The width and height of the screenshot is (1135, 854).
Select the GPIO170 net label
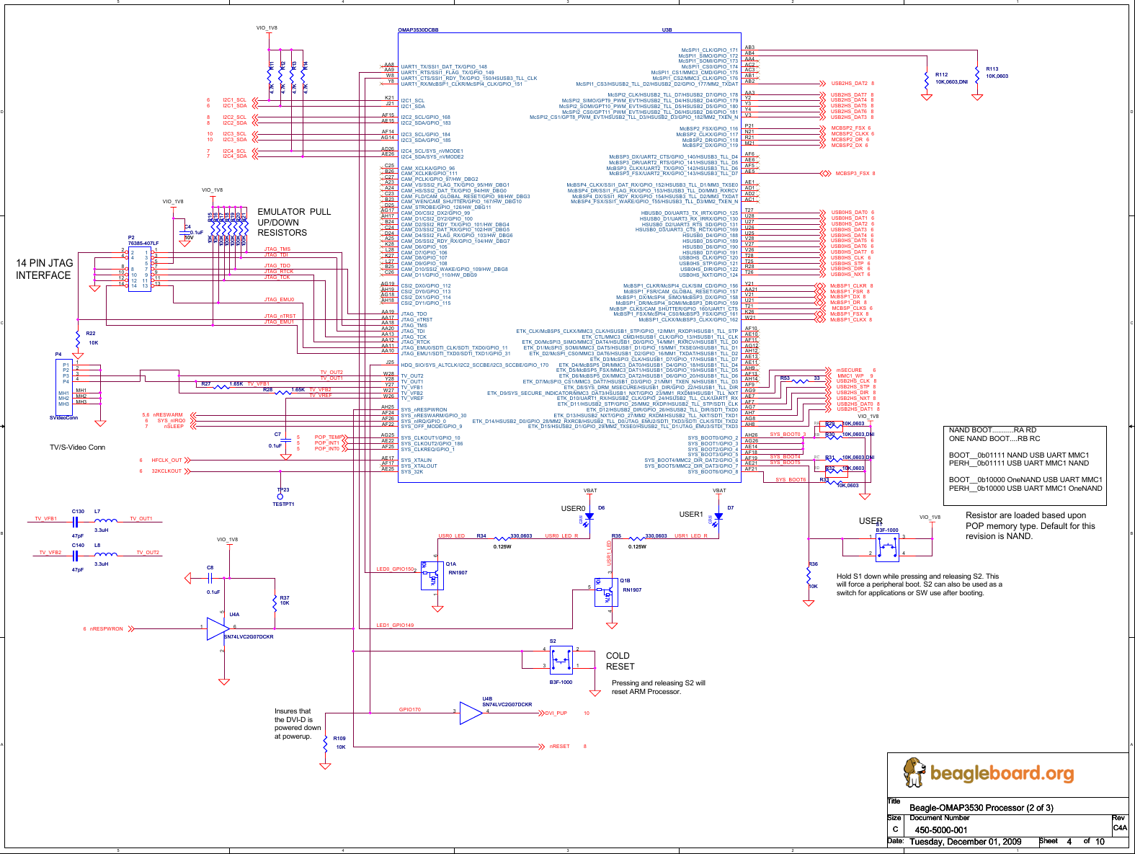click(410, 710)
